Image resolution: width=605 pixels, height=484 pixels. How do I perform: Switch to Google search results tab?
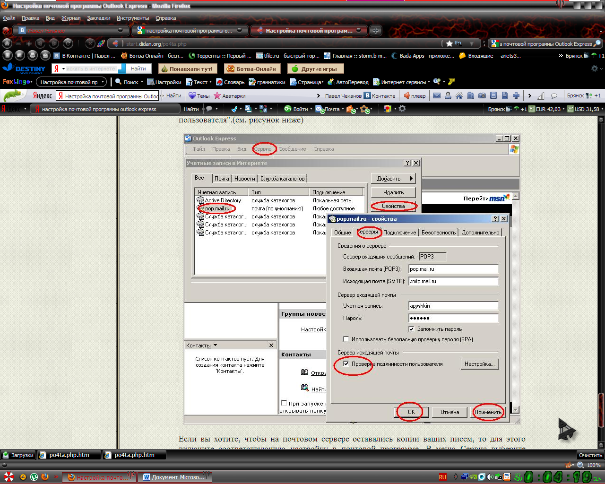click(x=190, y=31)
